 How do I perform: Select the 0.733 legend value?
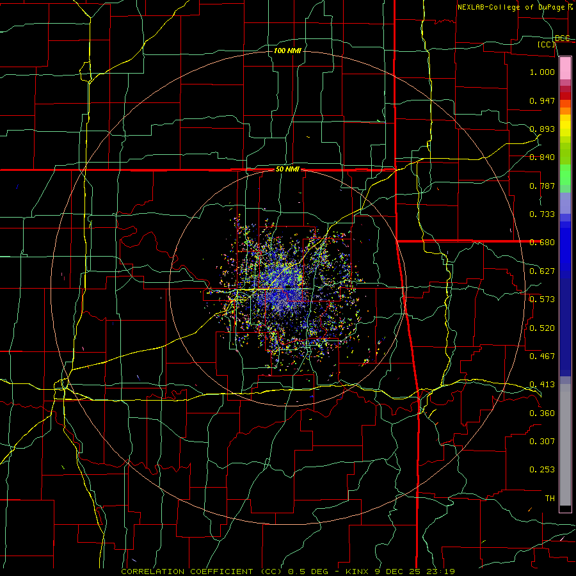pyautogui.click(x=542, y=214)
